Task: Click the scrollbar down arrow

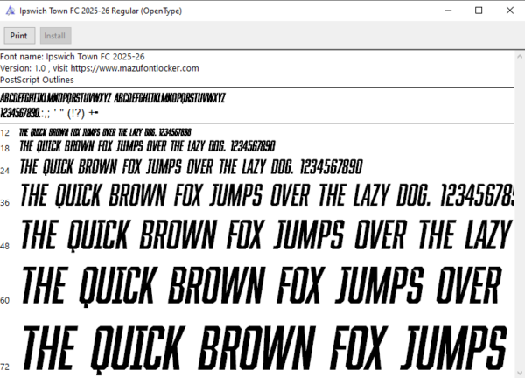Action: pos(520,373)
